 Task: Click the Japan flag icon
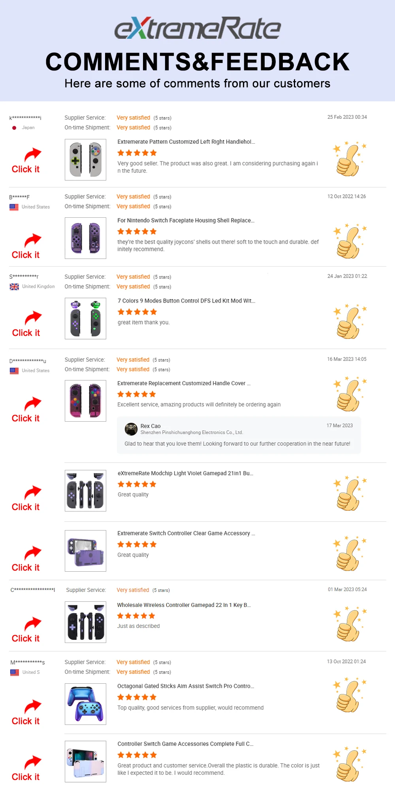click(14, 128)
